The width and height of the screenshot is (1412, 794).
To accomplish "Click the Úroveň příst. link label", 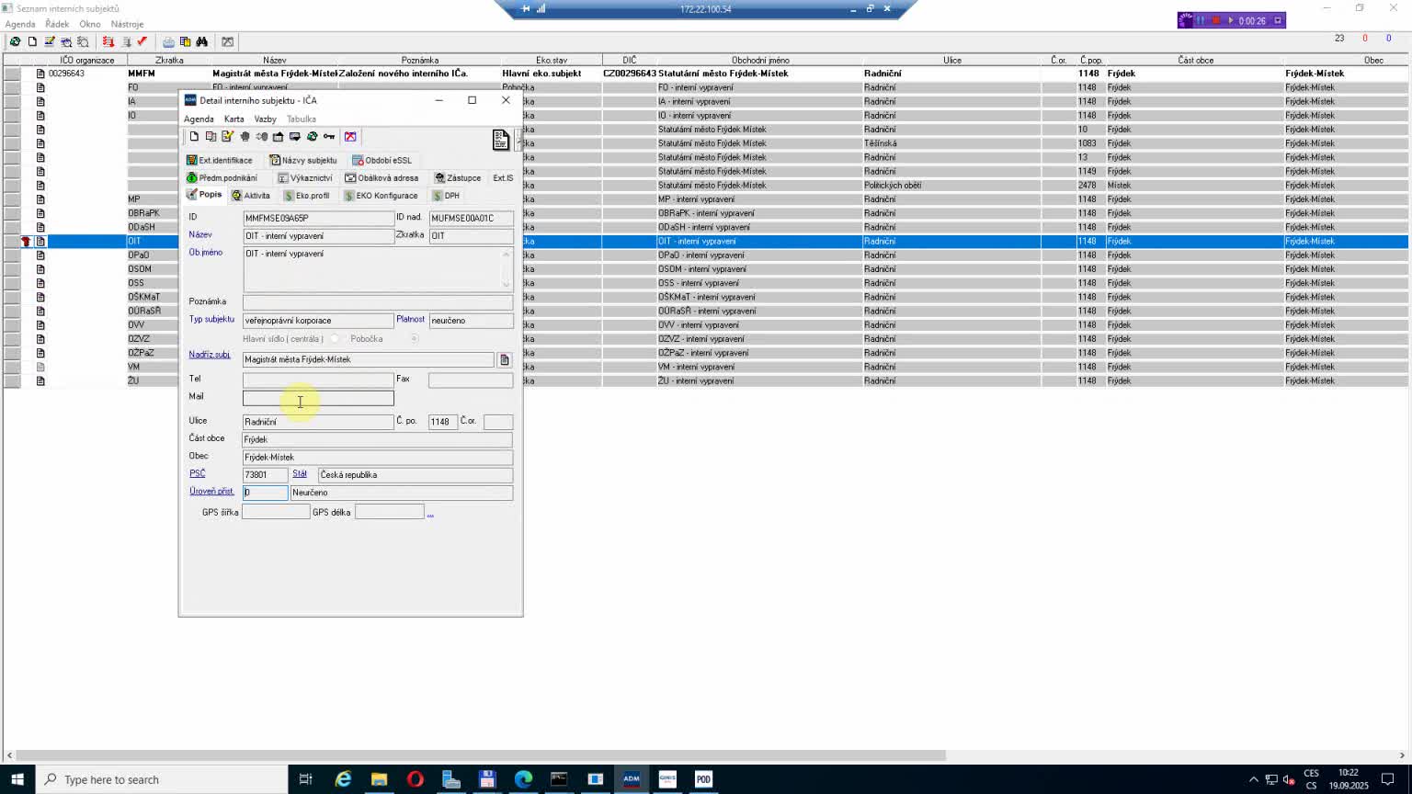I will [211, 492].
